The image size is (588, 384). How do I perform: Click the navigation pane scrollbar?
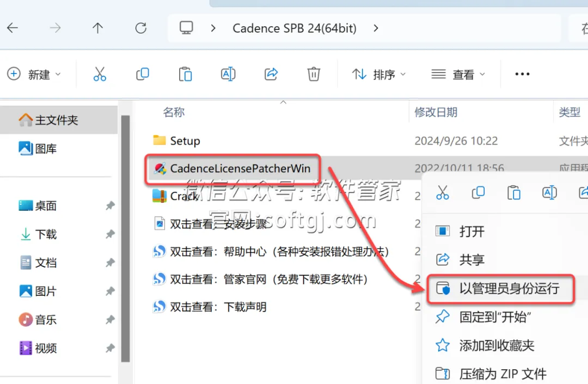[126, 239]
